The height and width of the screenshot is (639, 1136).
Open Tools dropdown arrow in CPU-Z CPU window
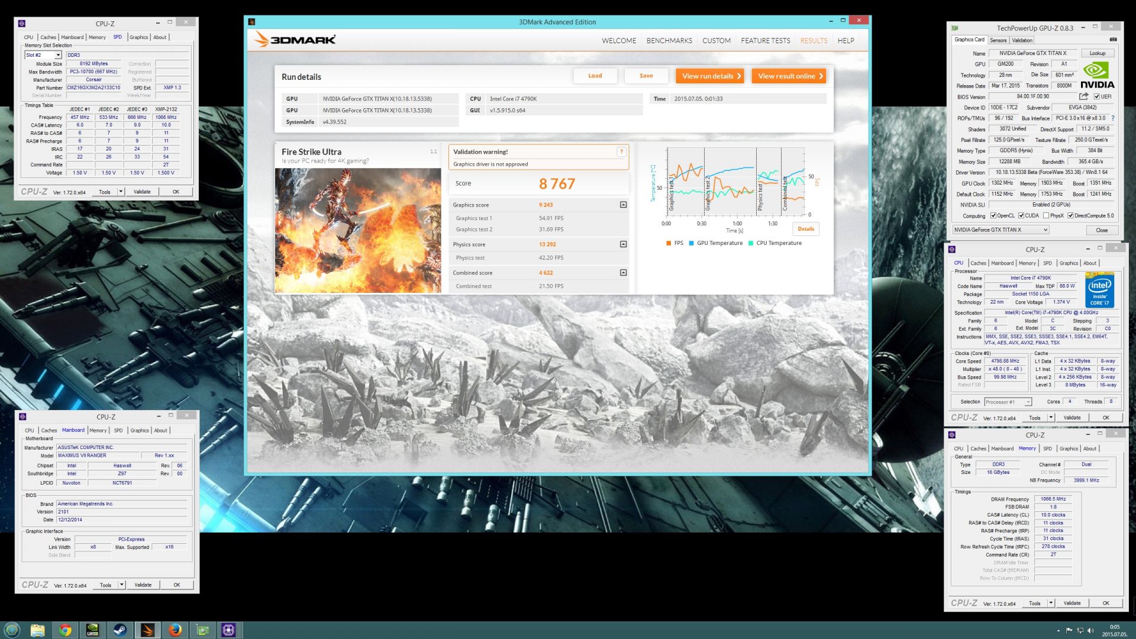tap(1051, 418)
